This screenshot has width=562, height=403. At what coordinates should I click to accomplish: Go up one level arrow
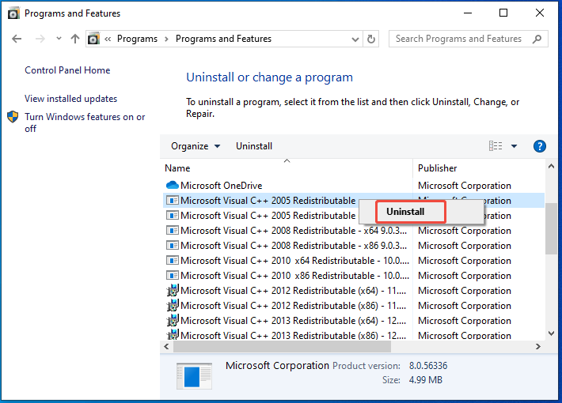(x=75, y=39)
